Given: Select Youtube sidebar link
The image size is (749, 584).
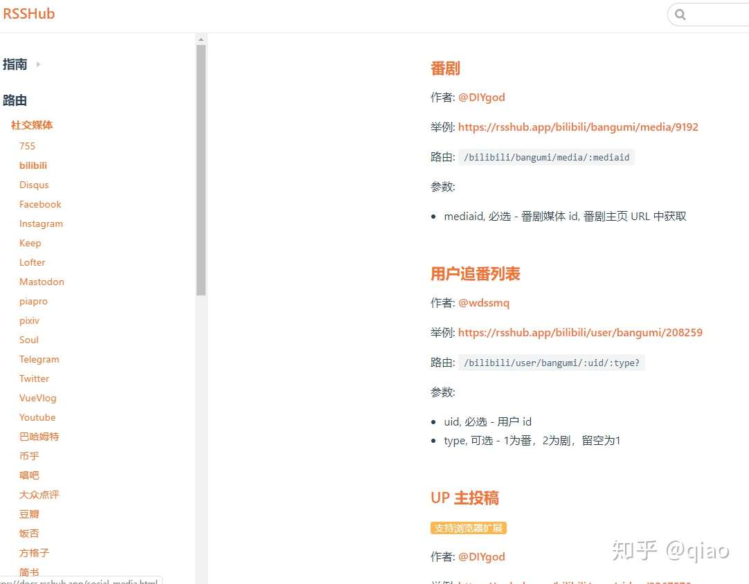Looking at the screenshot, I should tap(37, 417).
